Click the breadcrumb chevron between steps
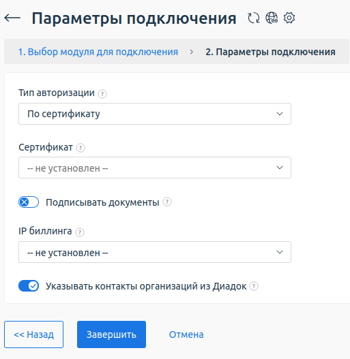Image resolution: width=350 pixels, height=359 pixels. tap(192, 52)
